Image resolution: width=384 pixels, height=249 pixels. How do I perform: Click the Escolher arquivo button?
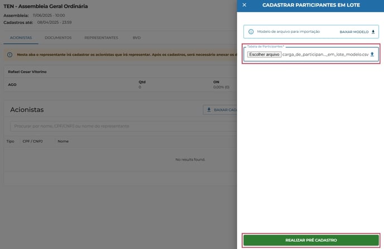click(264, 55)
